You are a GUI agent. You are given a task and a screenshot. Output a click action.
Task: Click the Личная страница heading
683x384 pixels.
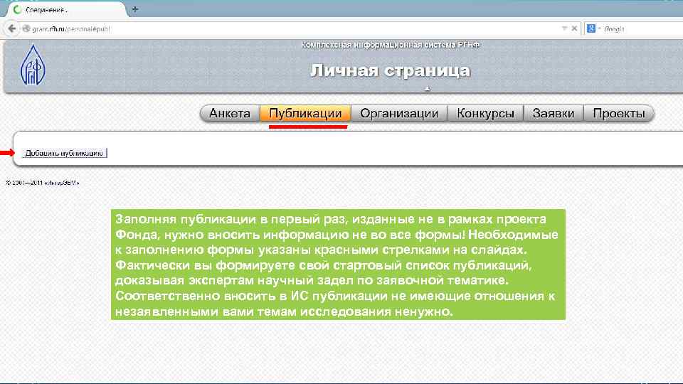391,70
